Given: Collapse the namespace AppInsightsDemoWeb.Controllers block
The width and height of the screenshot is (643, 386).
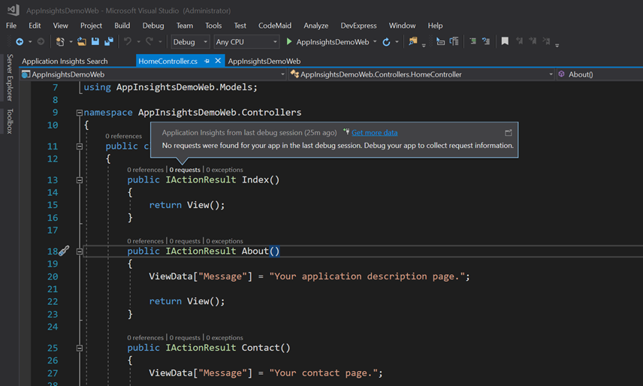Looking at the screenshot, I should pos(80,113).
